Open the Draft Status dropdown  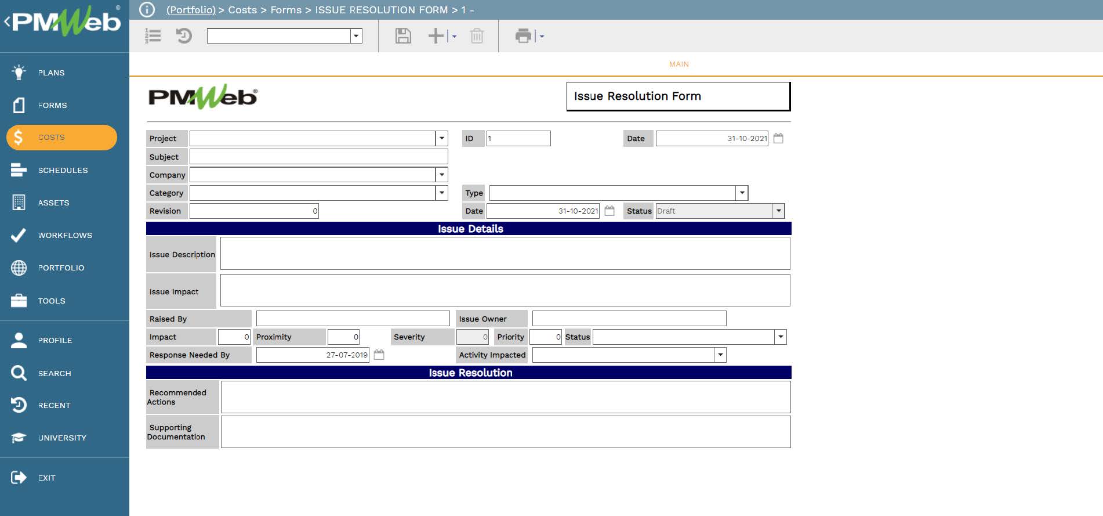[778, 211]
